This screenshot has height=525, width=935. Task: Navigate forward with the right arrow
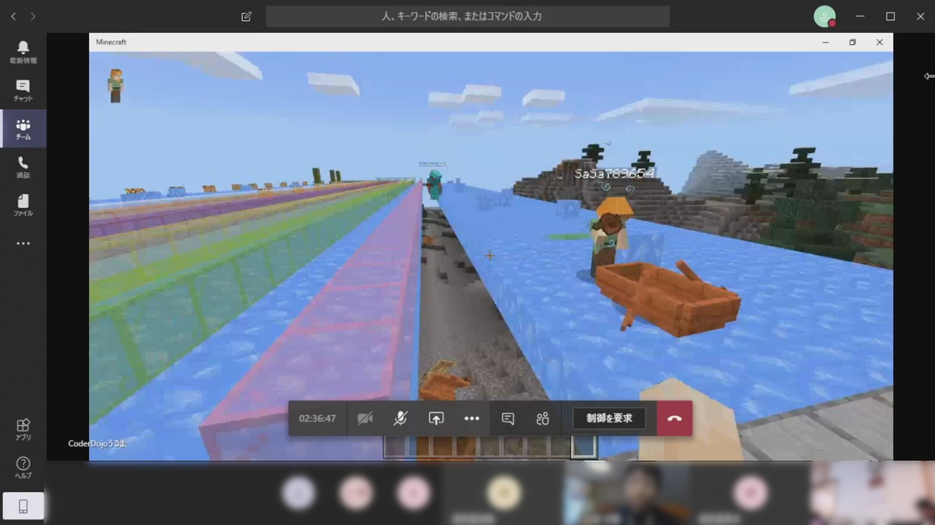(33, 16)
